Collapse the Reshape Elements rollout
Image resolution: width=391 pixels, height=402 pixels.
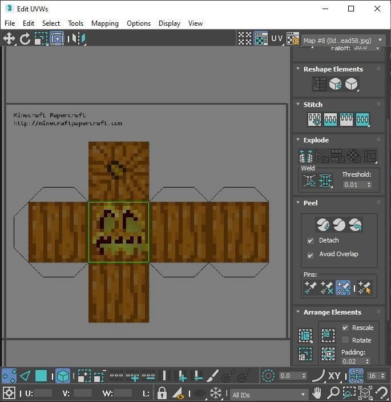pyautogui.click(x=298, y=69)
